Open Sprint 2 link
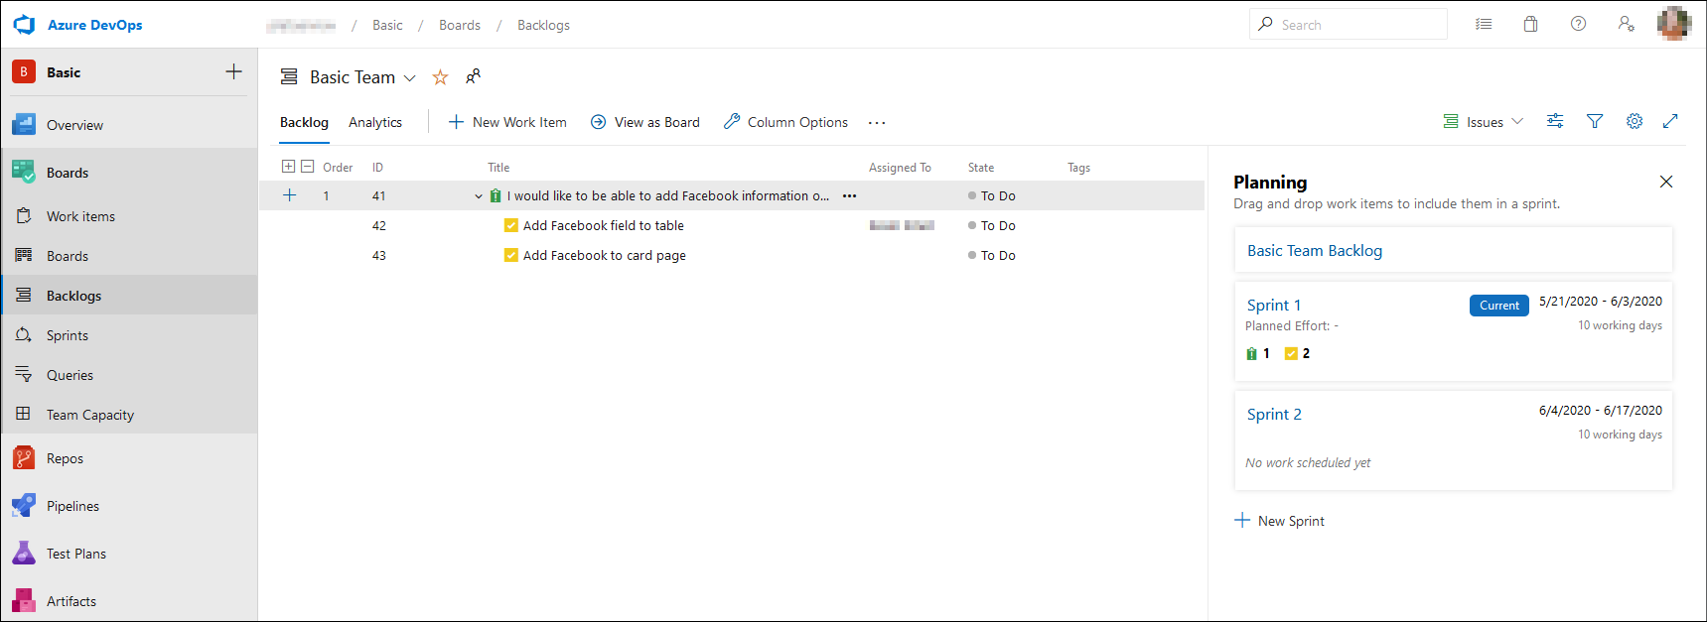The width and height of the screenshot is (1707, 622). point(1274,415)
